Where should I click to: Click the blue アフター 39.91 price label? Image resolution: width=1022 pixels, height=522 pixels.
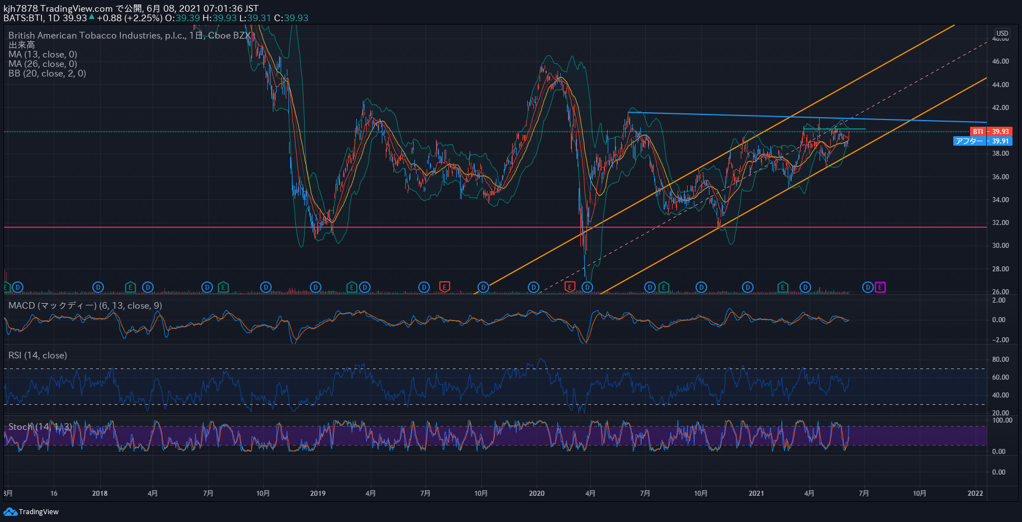(983, 141)
